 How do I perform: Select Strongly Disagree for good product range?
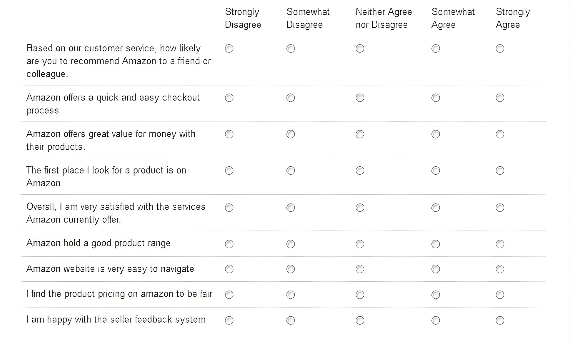(229, 244)
